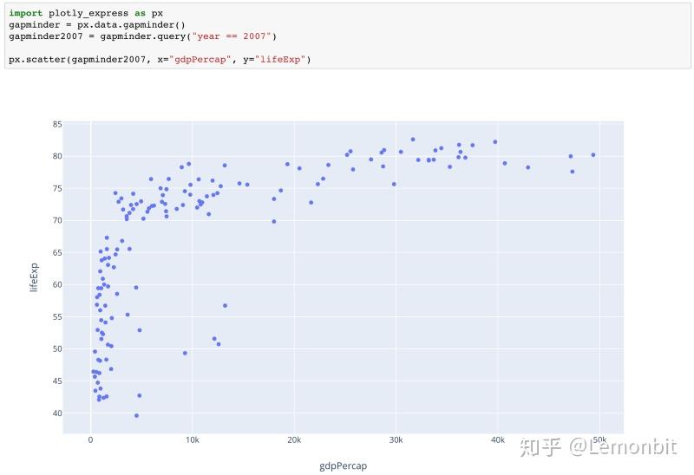Click the 40k x-axis tick label
This screenshot has width=694, height=475.
click(497, 440)
